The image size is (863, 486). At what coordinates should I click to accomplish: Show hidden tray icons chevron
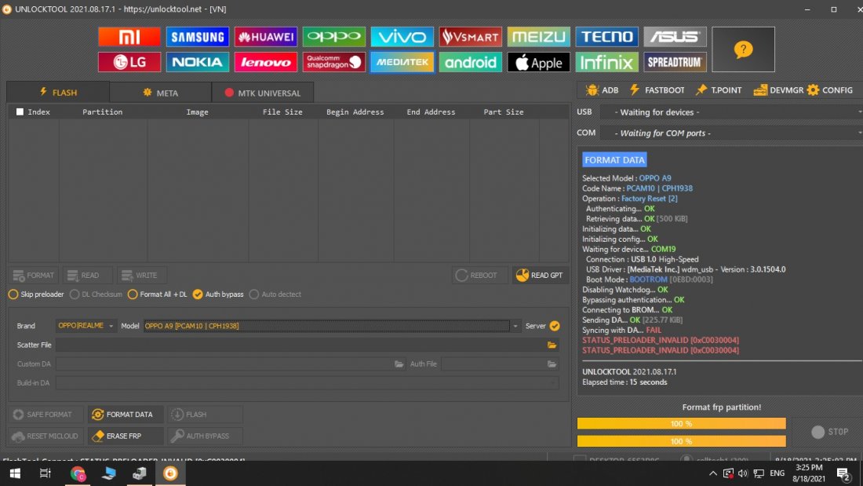pos(712,473)
